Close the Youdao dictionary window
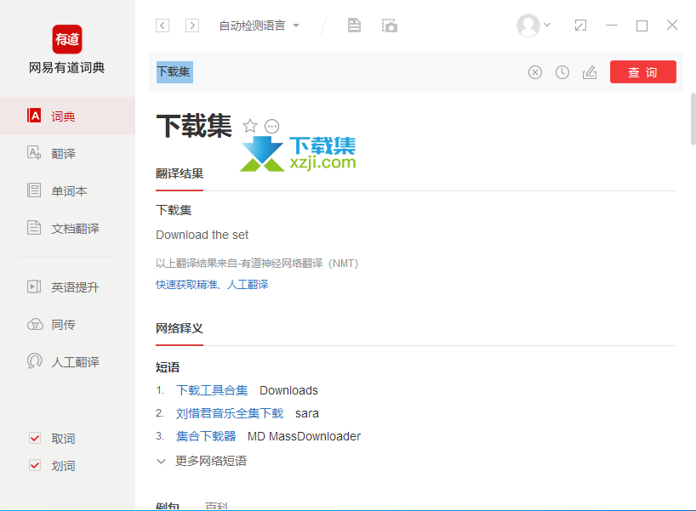This screenshot has height=511, width=696. [672, 26]
